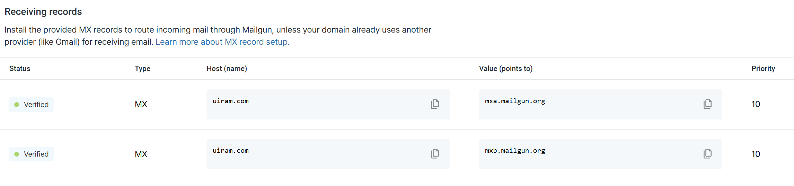The width and height of the screenshot is (794, 186).
Task: Copy the mxa.mailgun.org value
Action: (x=708, y=104)
